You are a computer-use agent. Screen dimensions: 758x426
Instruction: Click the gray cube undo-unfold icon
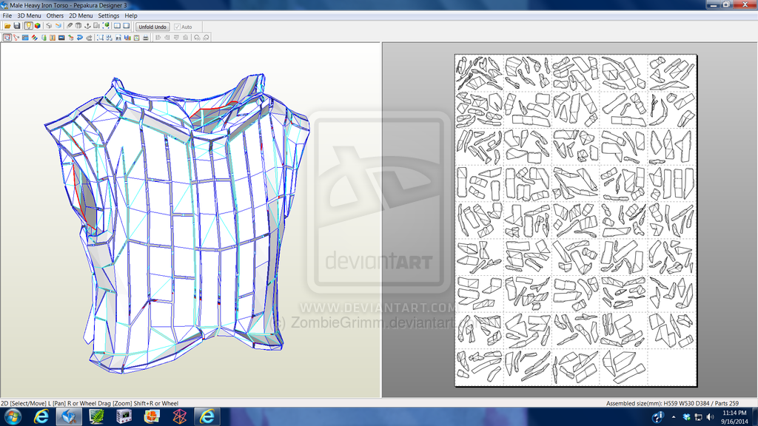pos(49,26)
